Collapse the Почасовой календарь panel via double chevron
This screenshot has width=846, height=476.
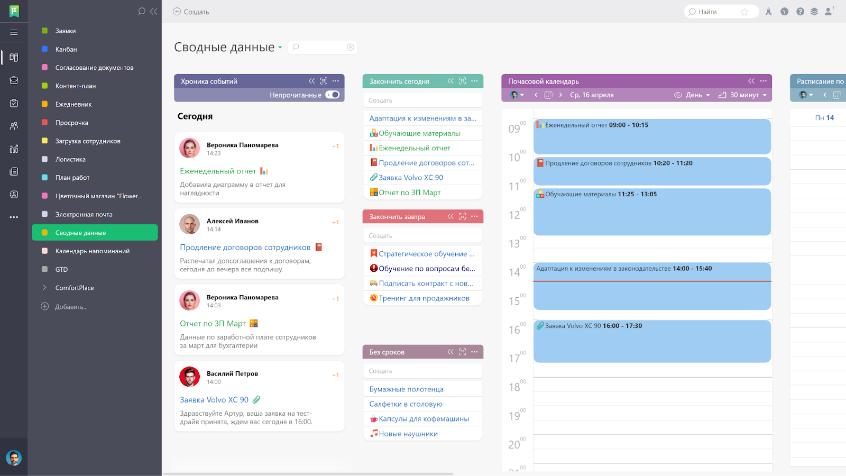pos(751,81)
